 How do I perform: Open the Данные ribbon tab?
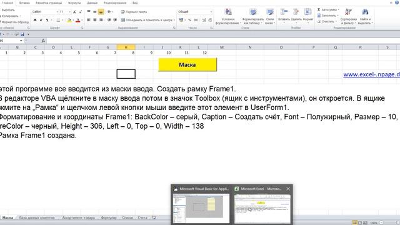pos(92,2)
